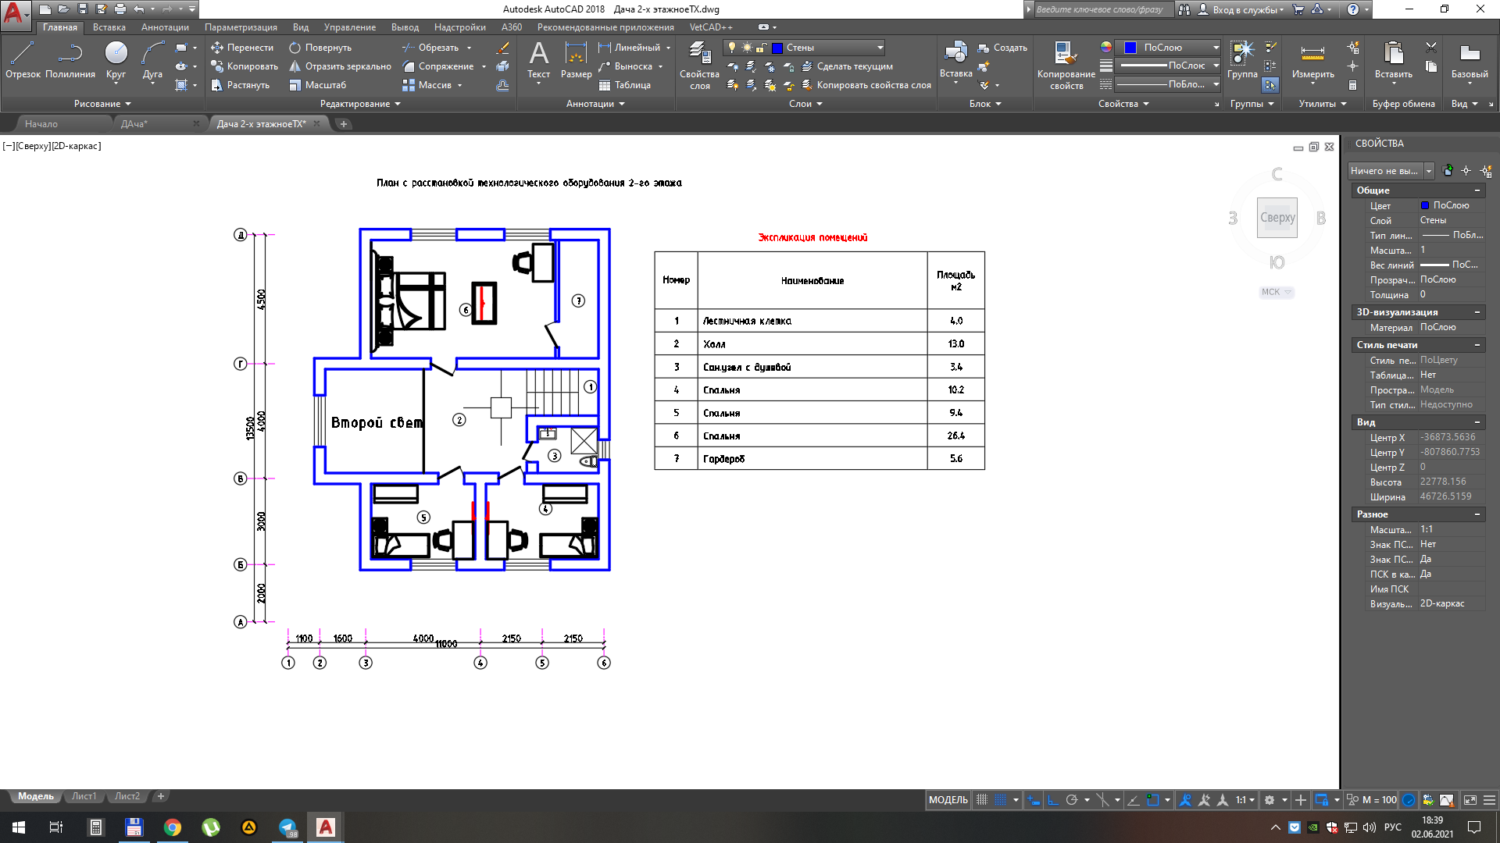The width and height of the screenshot is (1500, 843).
Task: Toggle ortho mode in status bar
Action: (1053, 799)
